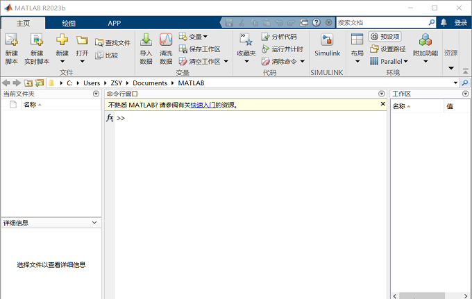
Task: Create a new live script (新建实时脚本)
Action: (37, 49)
